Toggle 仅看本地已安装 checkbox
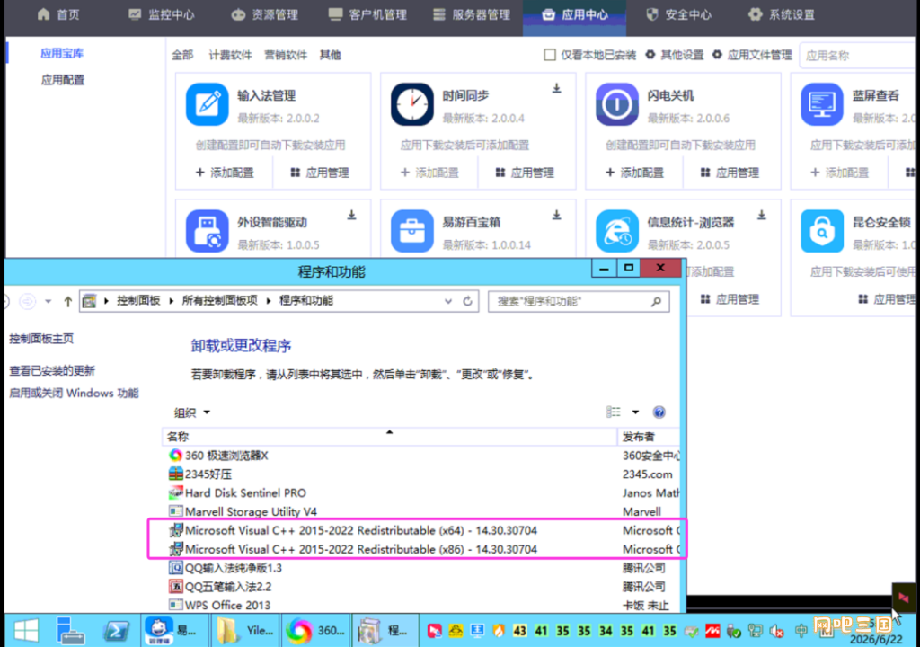Viewport: 920px width, 647px height. click(x=550, y=55)
